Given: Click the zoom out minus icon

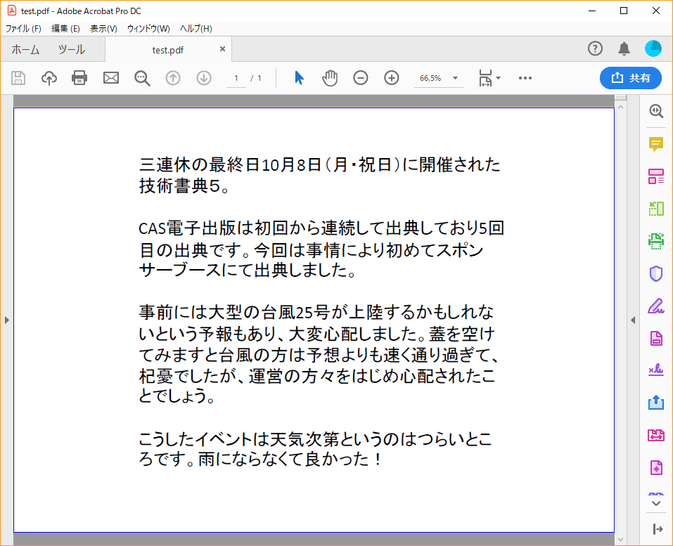Looking at the screenshot, I should coord(361,78).
